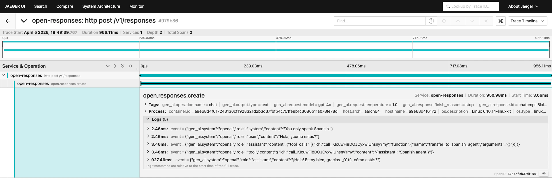Collapse trace header with chevron beside title
The width and height of the screenshot is (552, 179).
pyautogui.click(x=24, y=21)
